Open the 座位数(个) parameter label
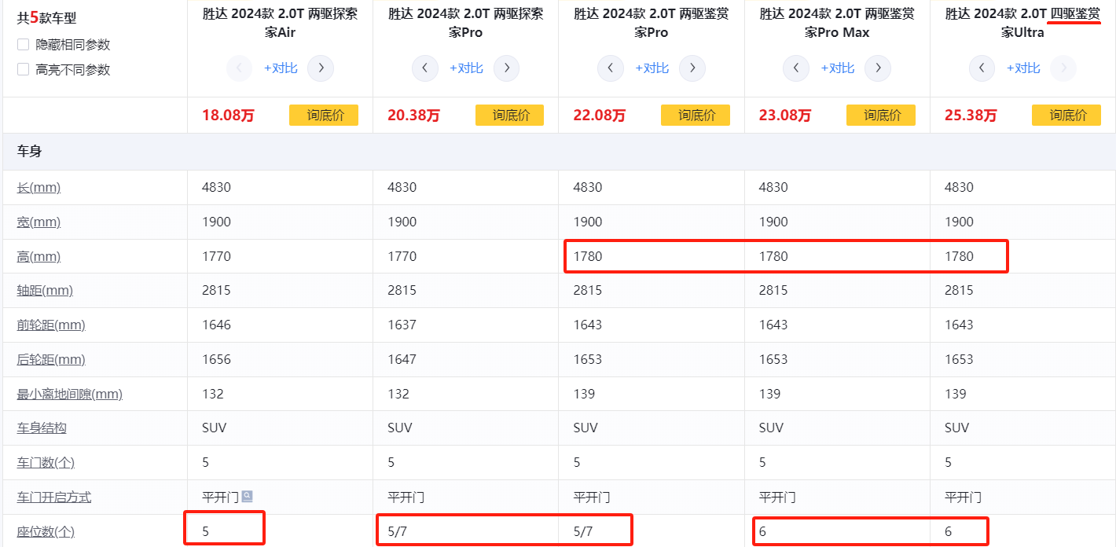The width and height of the screenshot is (1116, 547). tap(46, 532)
